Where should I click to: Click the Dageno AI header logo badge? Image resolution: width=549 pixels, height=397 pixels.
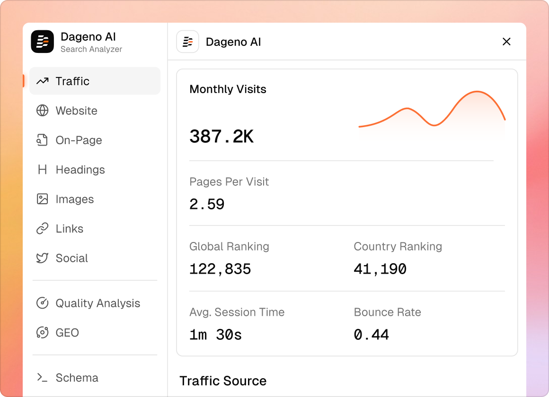click(188, 42)
